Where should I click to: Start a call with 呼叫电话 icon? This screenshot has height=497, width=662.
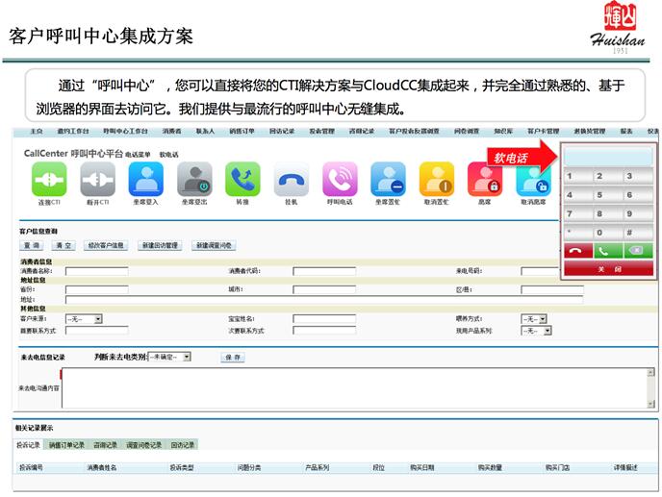[340, 179]
